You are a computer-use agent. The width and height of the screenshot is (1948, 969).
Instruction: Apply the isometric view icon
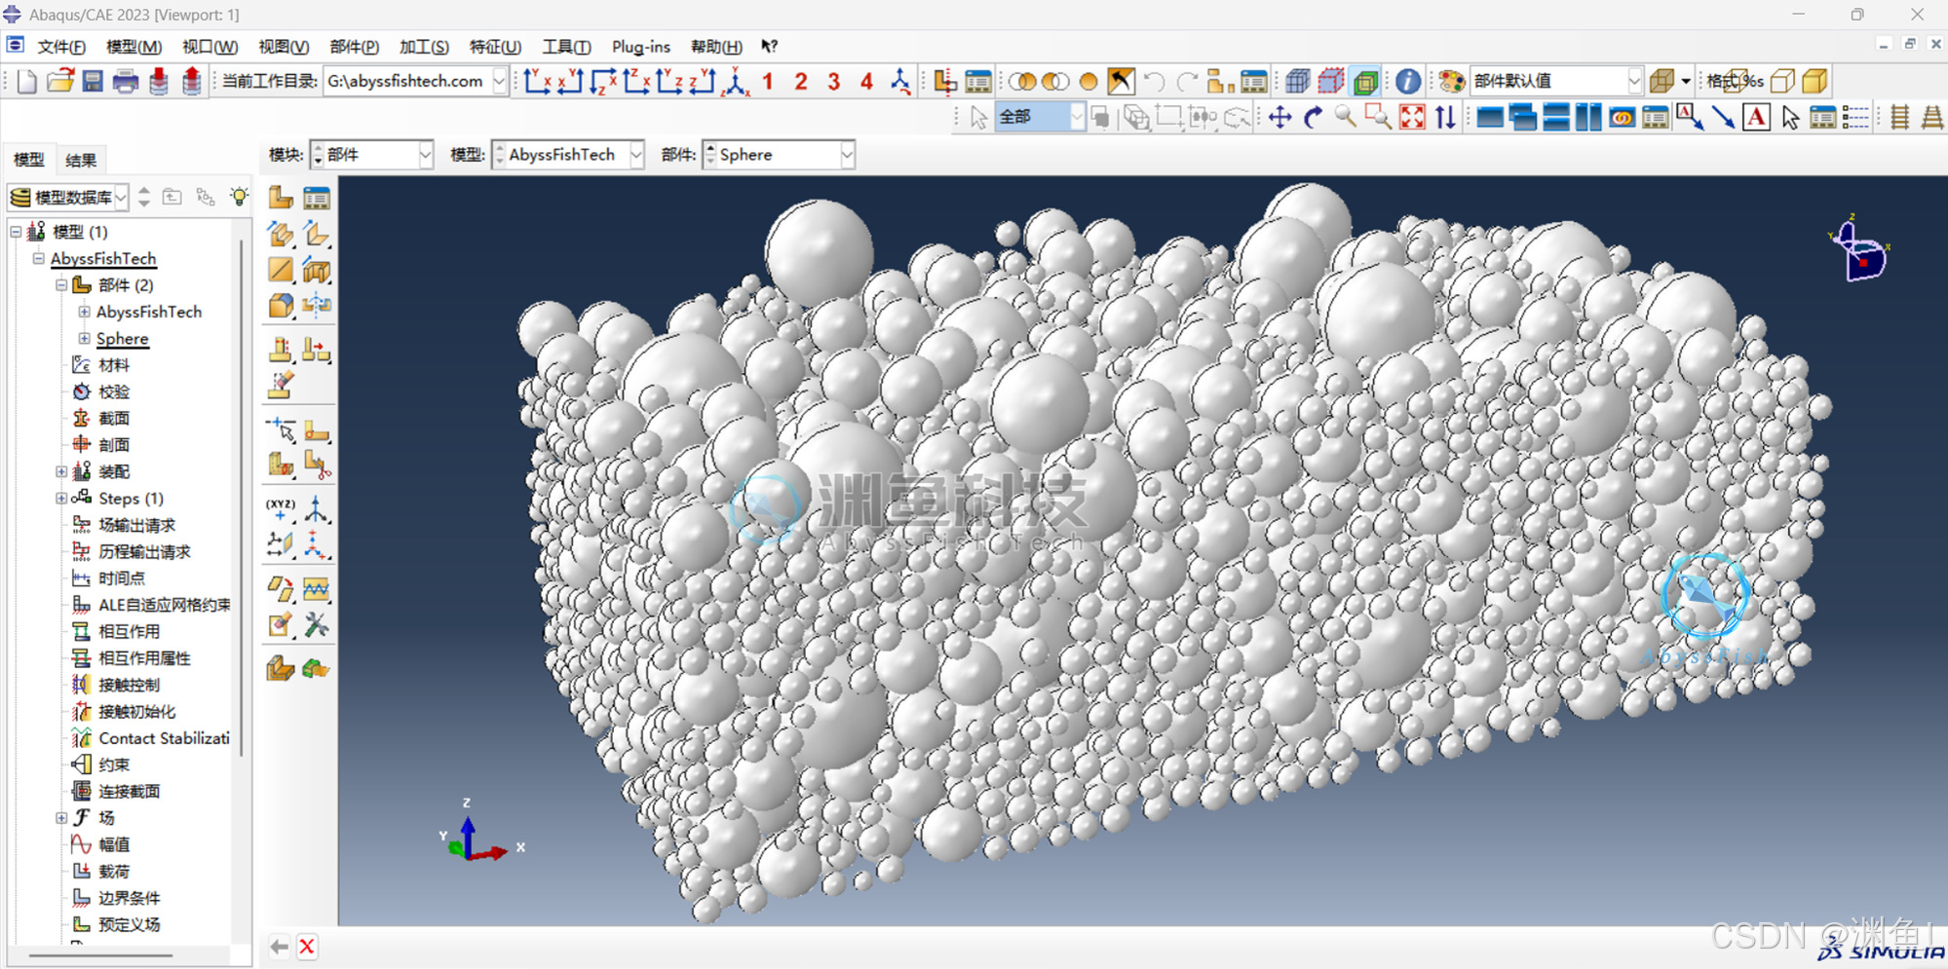tap(738, 81)
